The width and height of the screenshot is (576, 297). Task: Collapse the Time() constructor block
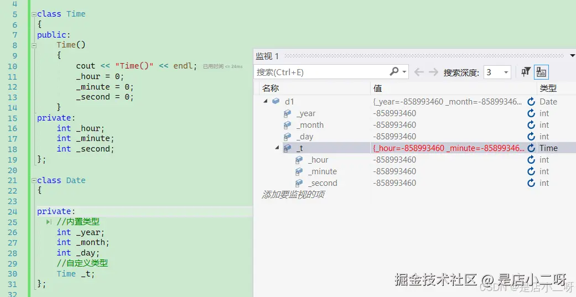[x=34, y=45]
